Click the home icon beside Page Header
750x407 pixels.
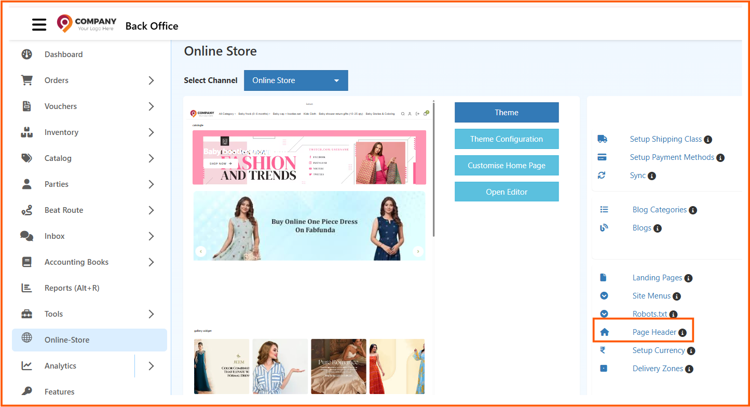click(604, 332)
